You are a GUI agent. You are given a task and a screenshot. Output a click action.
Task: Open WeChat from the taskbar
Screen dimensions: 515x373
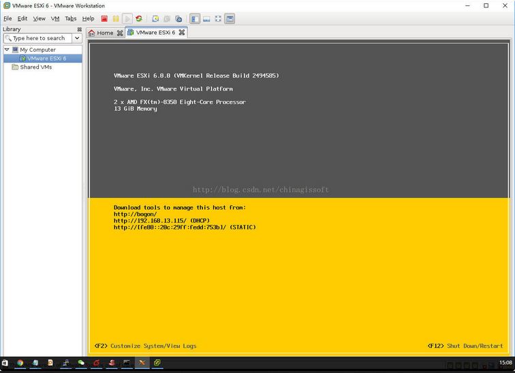(81, 363)
